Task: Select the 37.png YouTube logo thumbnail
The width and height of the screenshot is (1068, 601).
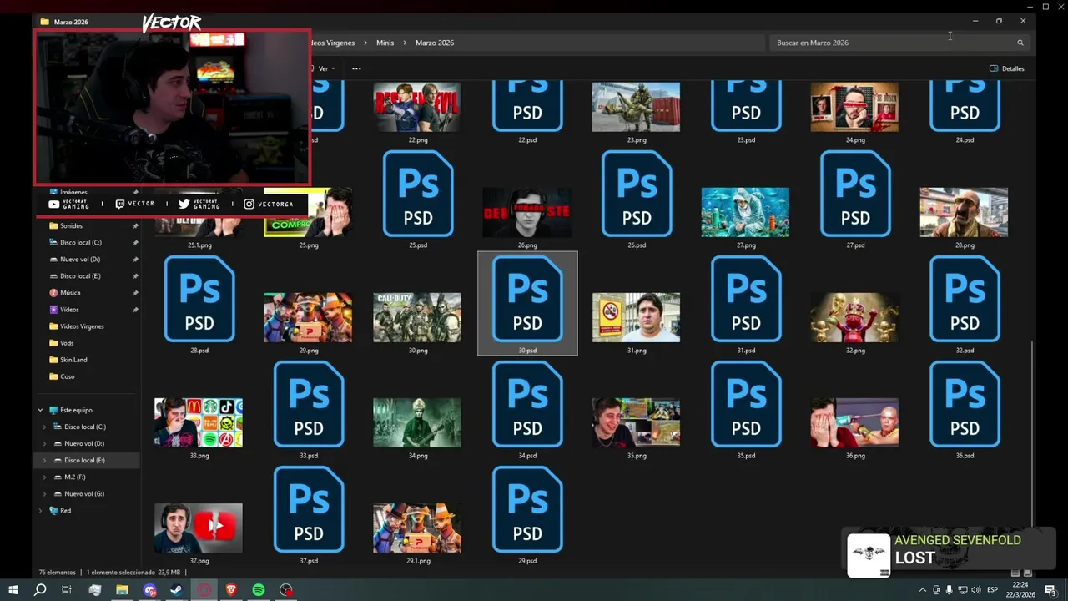Action: 199,528
